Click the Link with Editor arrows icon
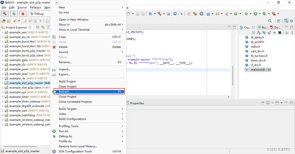 (x=43, y=27)
